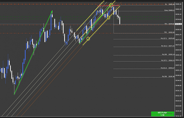Click the Prj 161.8 projection label
The image size is (184, 118).
(168, 46)
